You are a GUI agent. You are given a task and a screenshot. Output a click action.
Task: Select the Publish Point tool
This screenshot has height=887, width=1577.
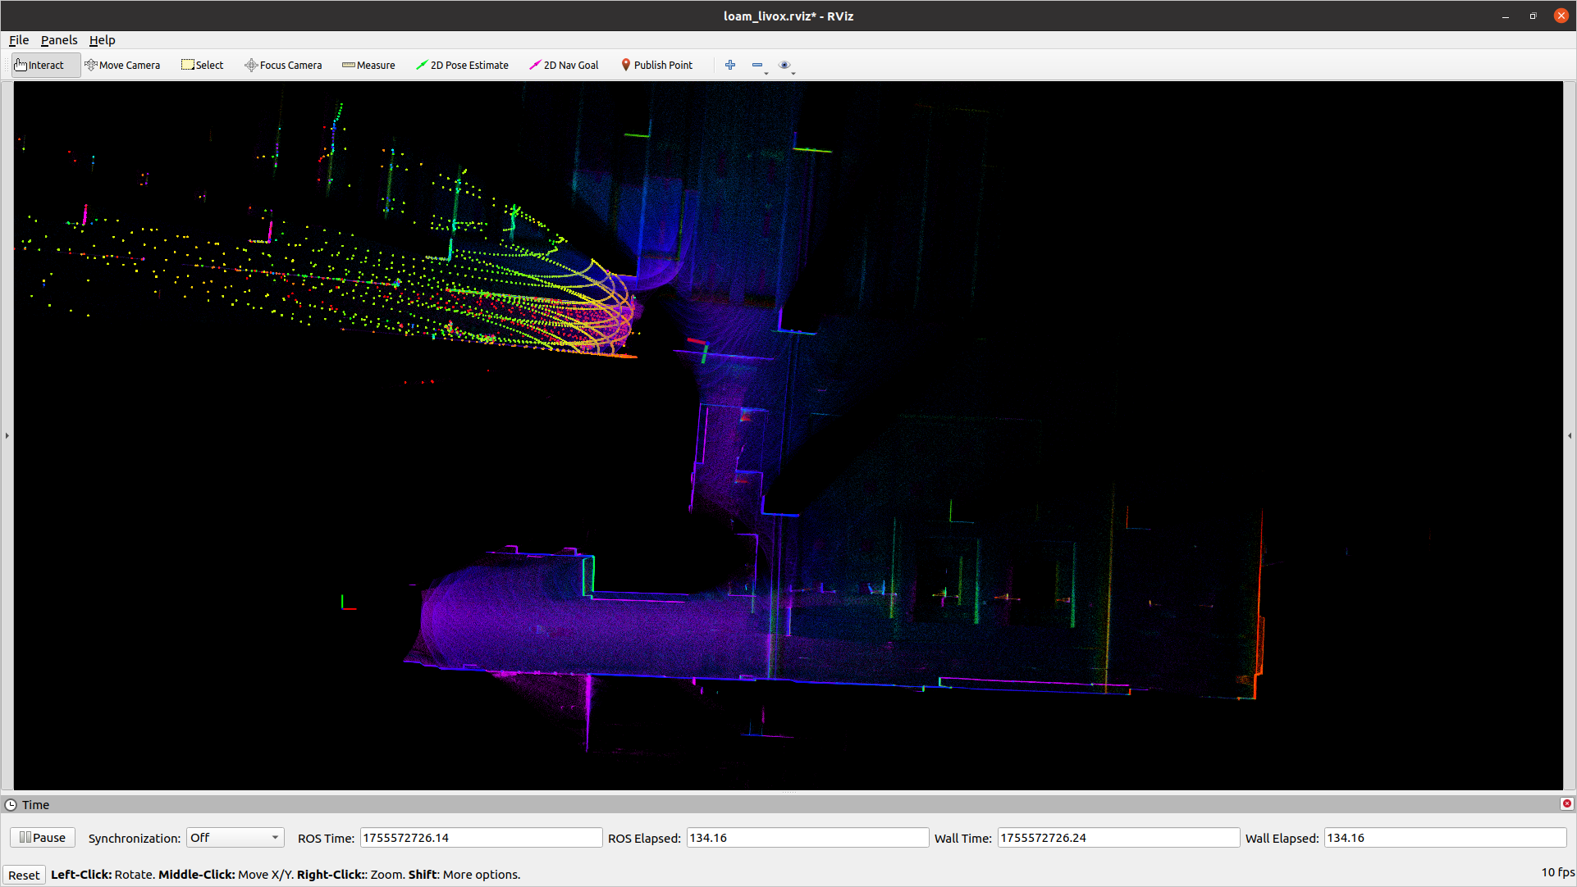(x=656, y=65)
